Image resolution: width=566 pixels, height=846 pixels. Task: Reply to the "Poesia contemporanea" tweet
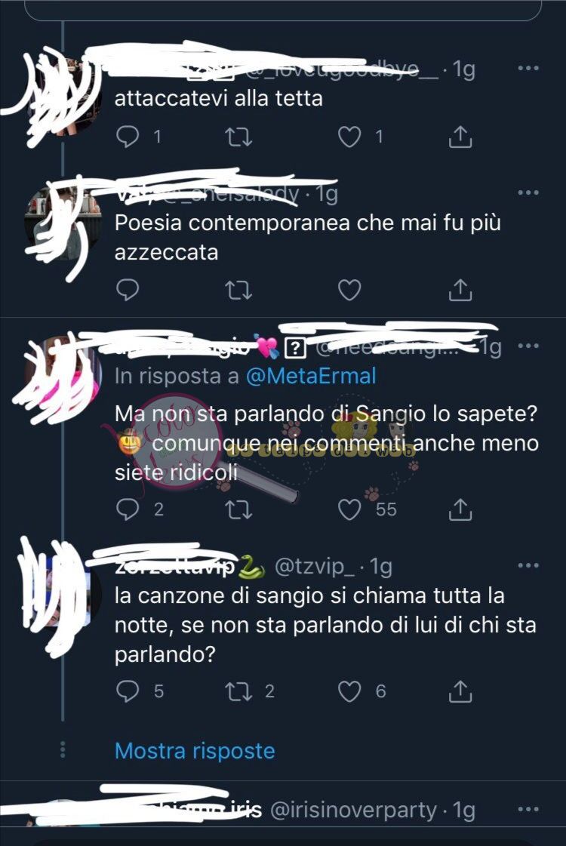(x=128, y=290)
